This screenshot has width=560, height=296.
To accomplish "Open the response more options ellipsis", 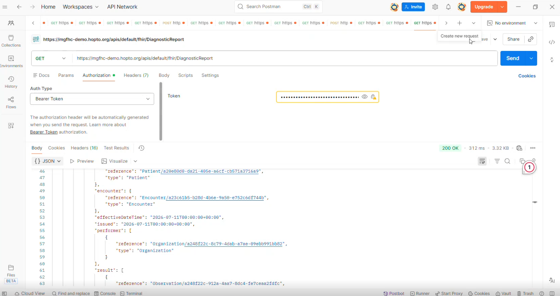I will (533, 148).
